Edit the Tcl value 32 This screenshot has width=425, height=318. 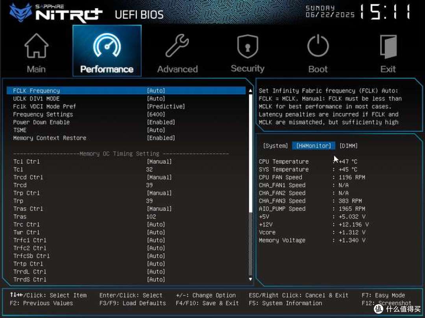[x=150, y=169]
